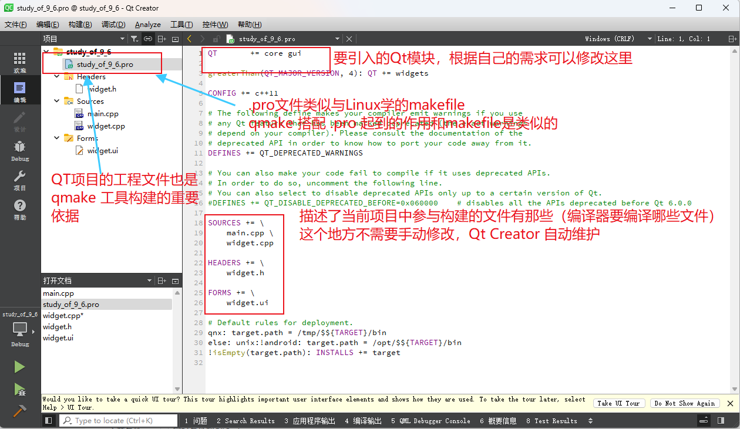Open the Help (帮助) mode
740x429 pixels.
click(19, 210)
